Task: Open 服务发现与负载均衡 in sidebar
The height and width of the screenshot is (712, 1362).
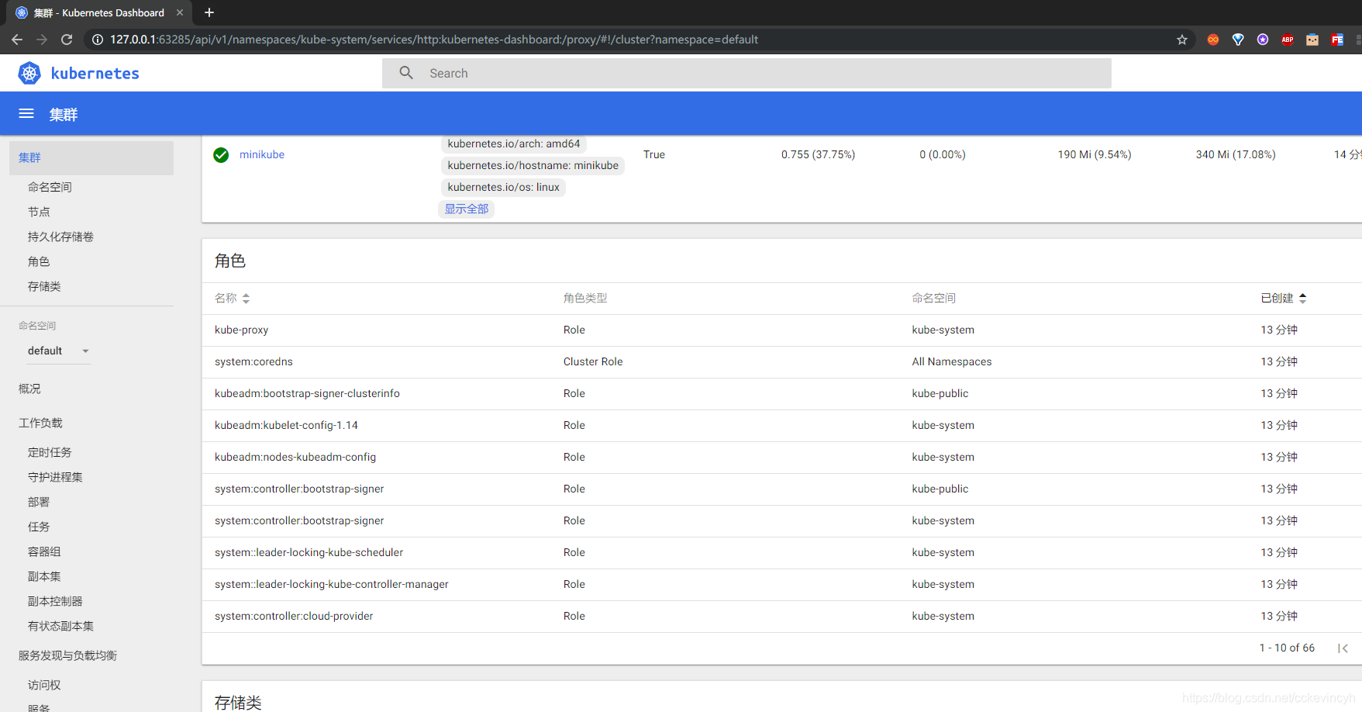Action: coord(67,655)
